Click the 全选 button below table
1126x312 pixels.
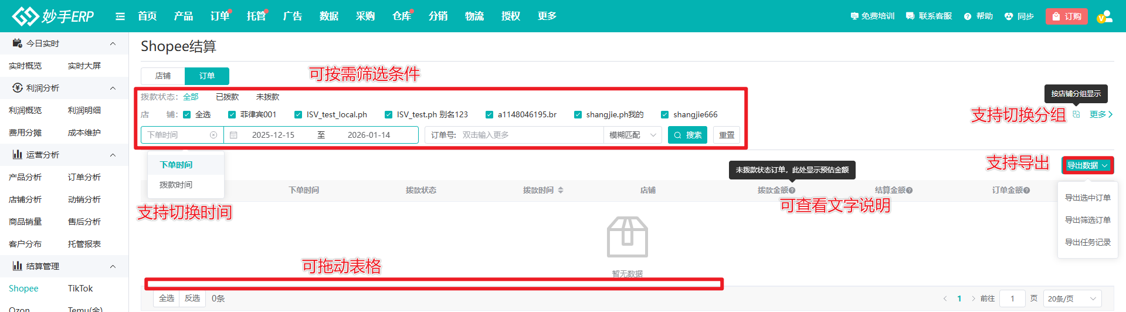pyautogui.click(x=167, y=299)
